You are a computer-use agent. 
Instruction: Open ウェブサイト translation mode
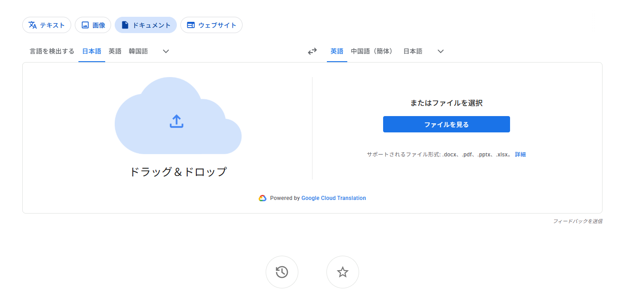click(x=211, y=25)
